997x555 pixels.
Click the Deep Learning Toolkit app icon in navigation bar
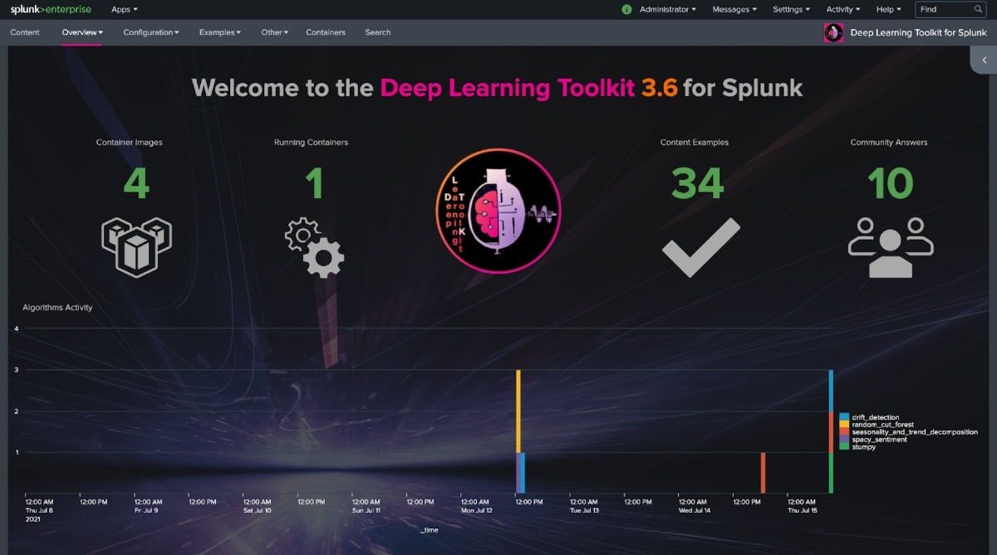(833, 32)
